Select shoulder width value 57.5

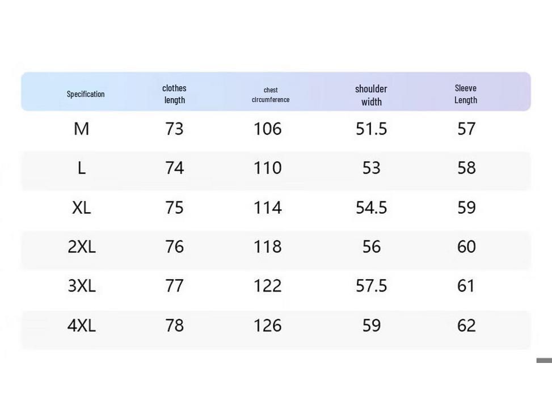pos(371,286)
